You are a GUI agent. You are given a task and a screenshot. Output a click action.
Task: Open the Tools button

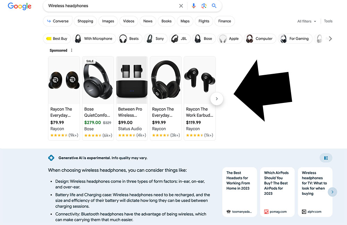[328, 21]
